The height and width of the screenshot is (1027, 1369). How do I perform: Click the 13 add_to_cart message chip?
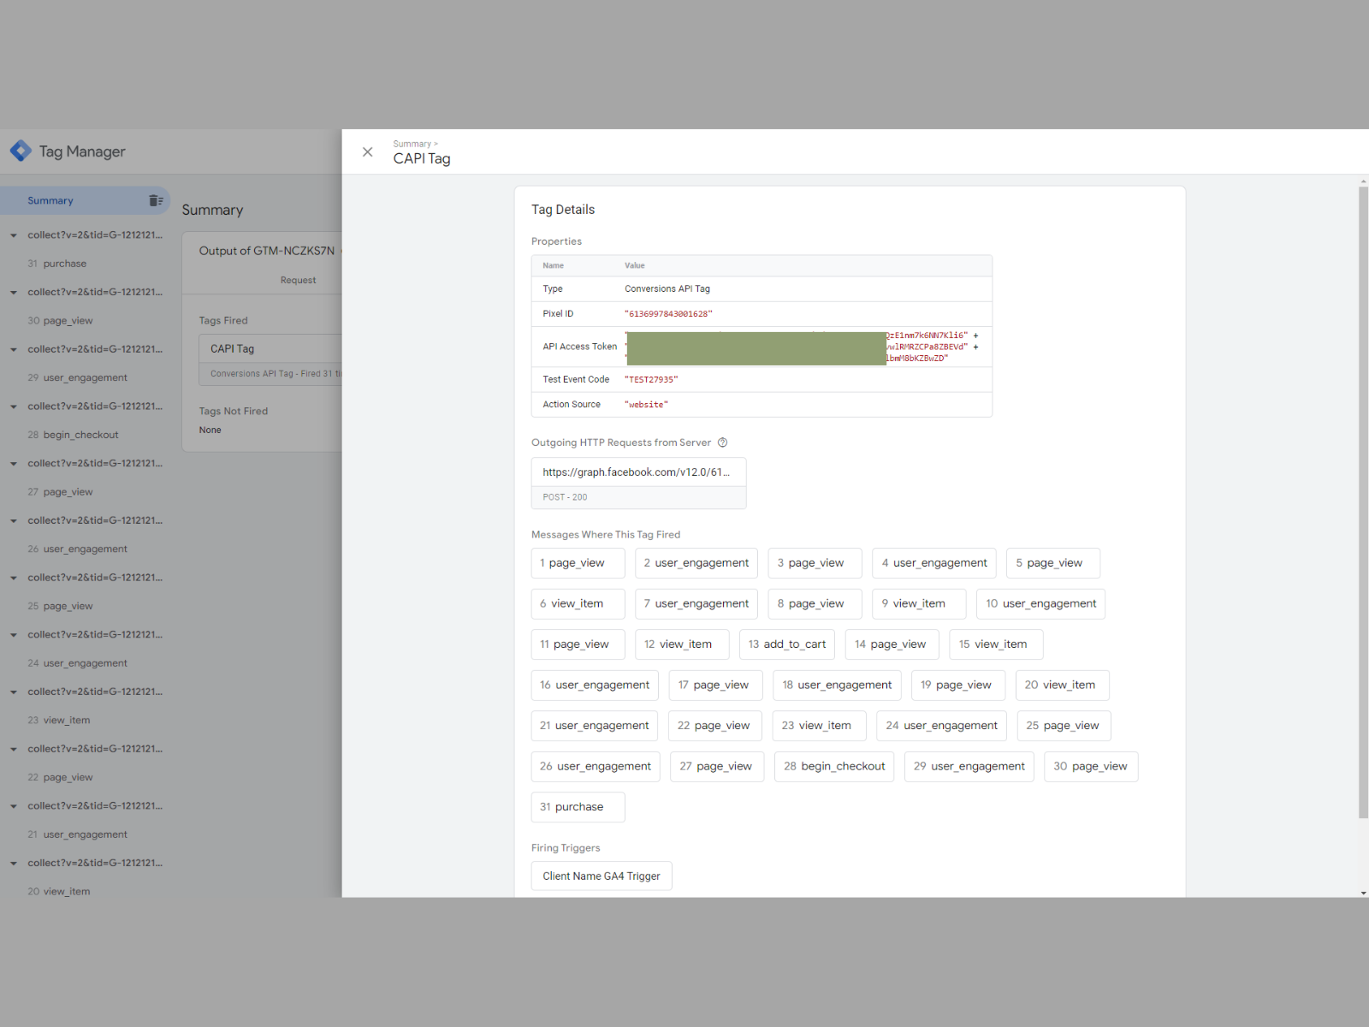[x=786, y=644]
